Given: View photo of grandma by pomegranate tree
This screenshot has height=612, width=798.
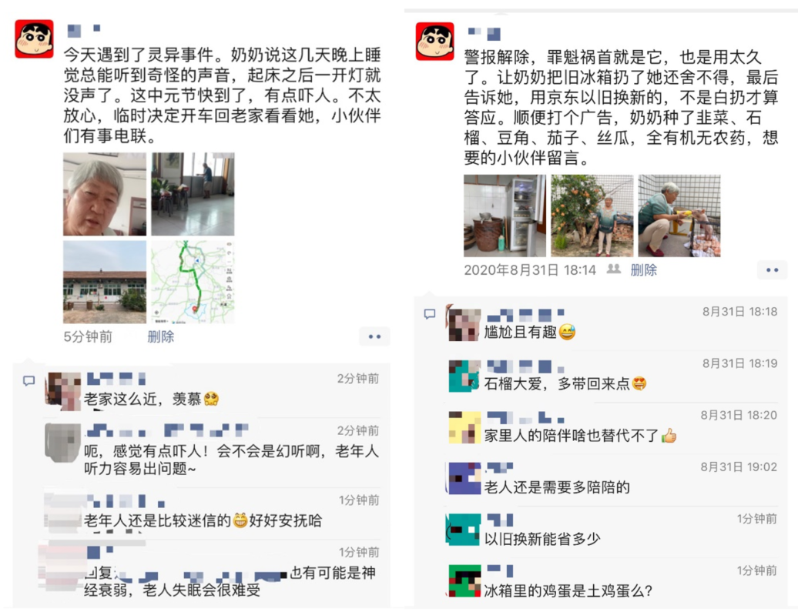Looking at the screenshot, I should [592, 216].
